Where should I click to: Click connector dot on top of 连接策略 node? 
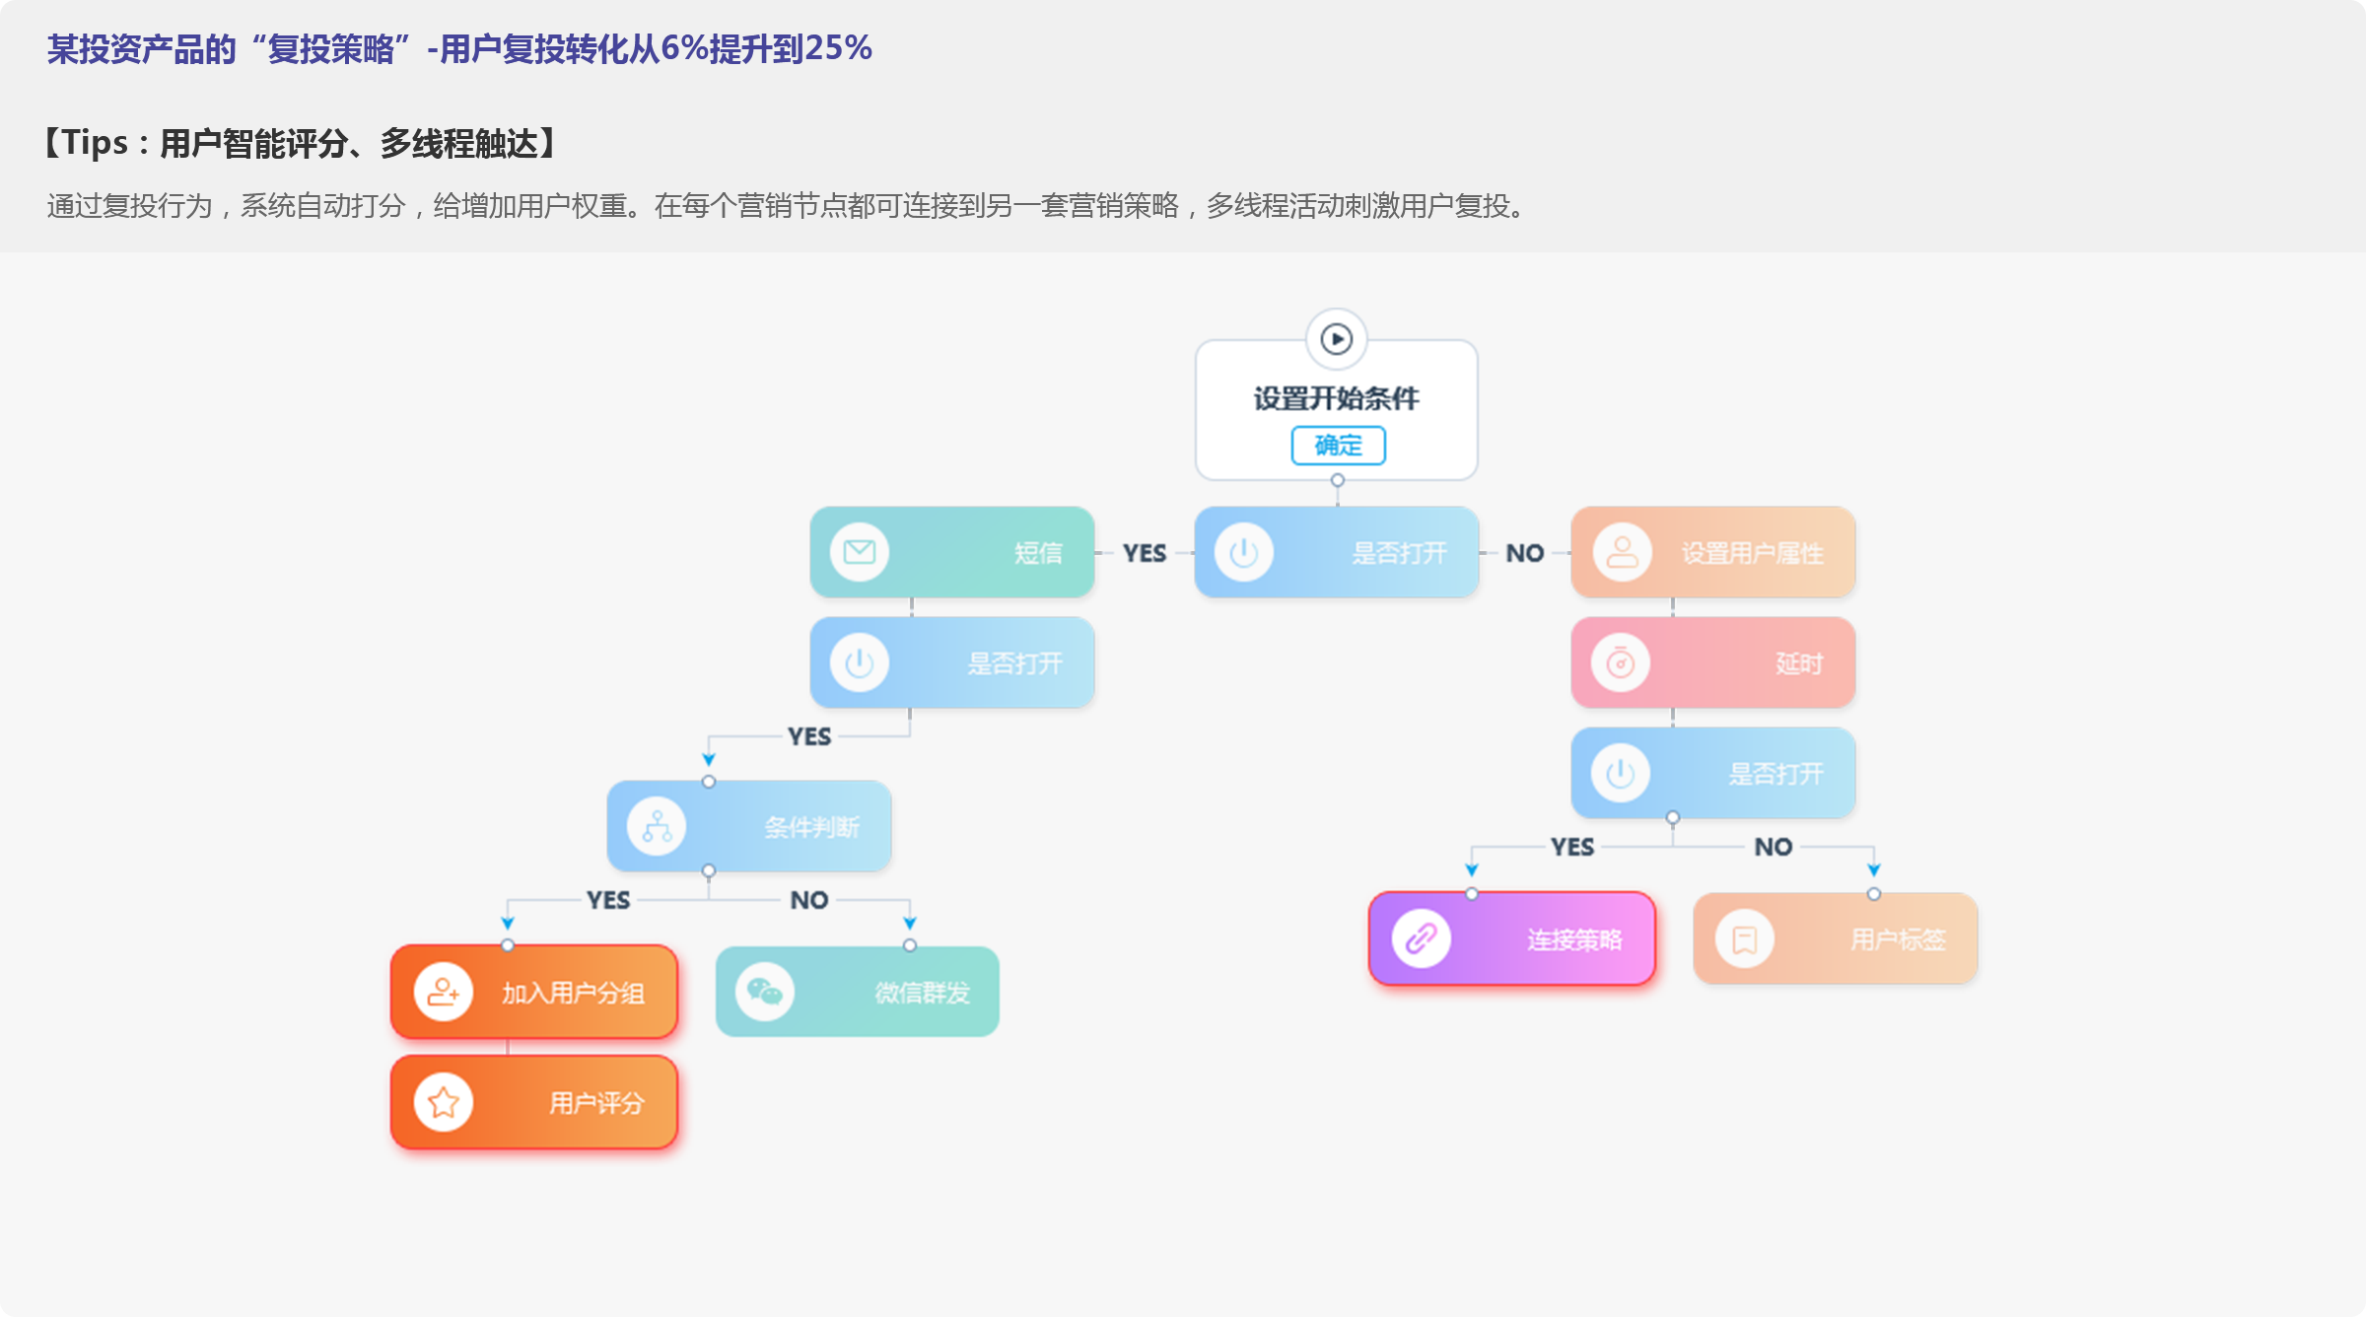(x=1471, y=894)
